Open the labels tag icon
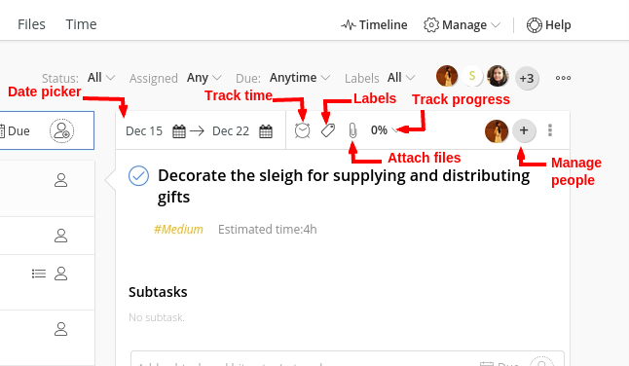629x366 pixels. (x=328, y=130)
